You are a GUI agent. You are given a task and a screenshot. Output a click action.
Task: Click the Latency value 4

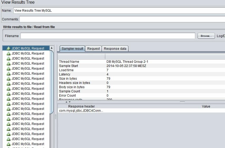coord(107,74)
